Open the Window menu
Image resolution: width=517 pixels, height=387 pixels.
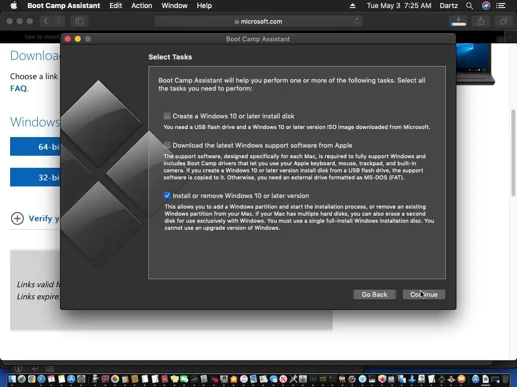(174, 6)
